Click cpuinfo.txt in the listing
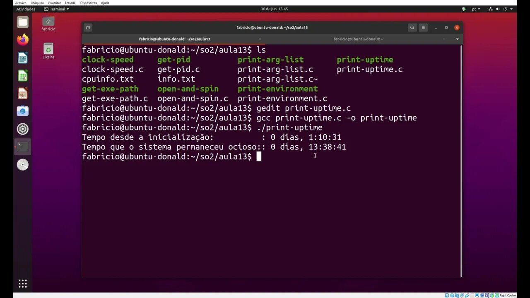Screen dimensions: 530x298 click(108, 79)
